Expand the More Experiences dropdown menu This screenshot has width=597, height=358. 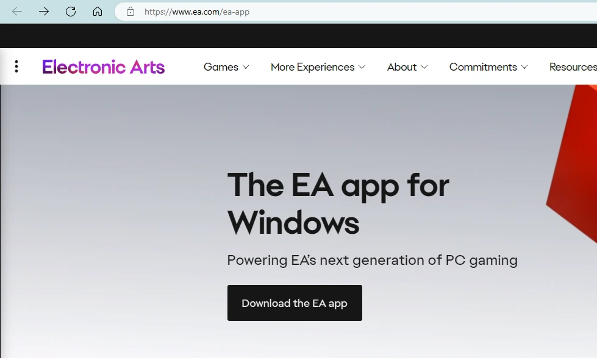[318, 67]
